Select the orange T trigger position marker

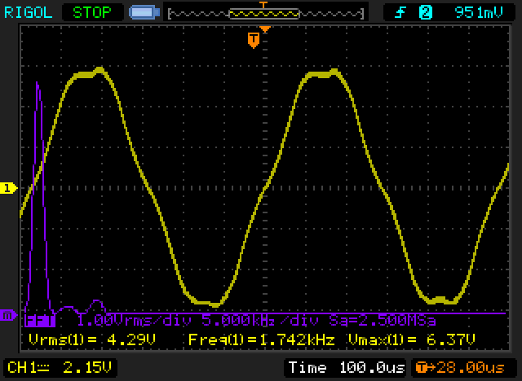pyautogui.click(x=254, y=39)
